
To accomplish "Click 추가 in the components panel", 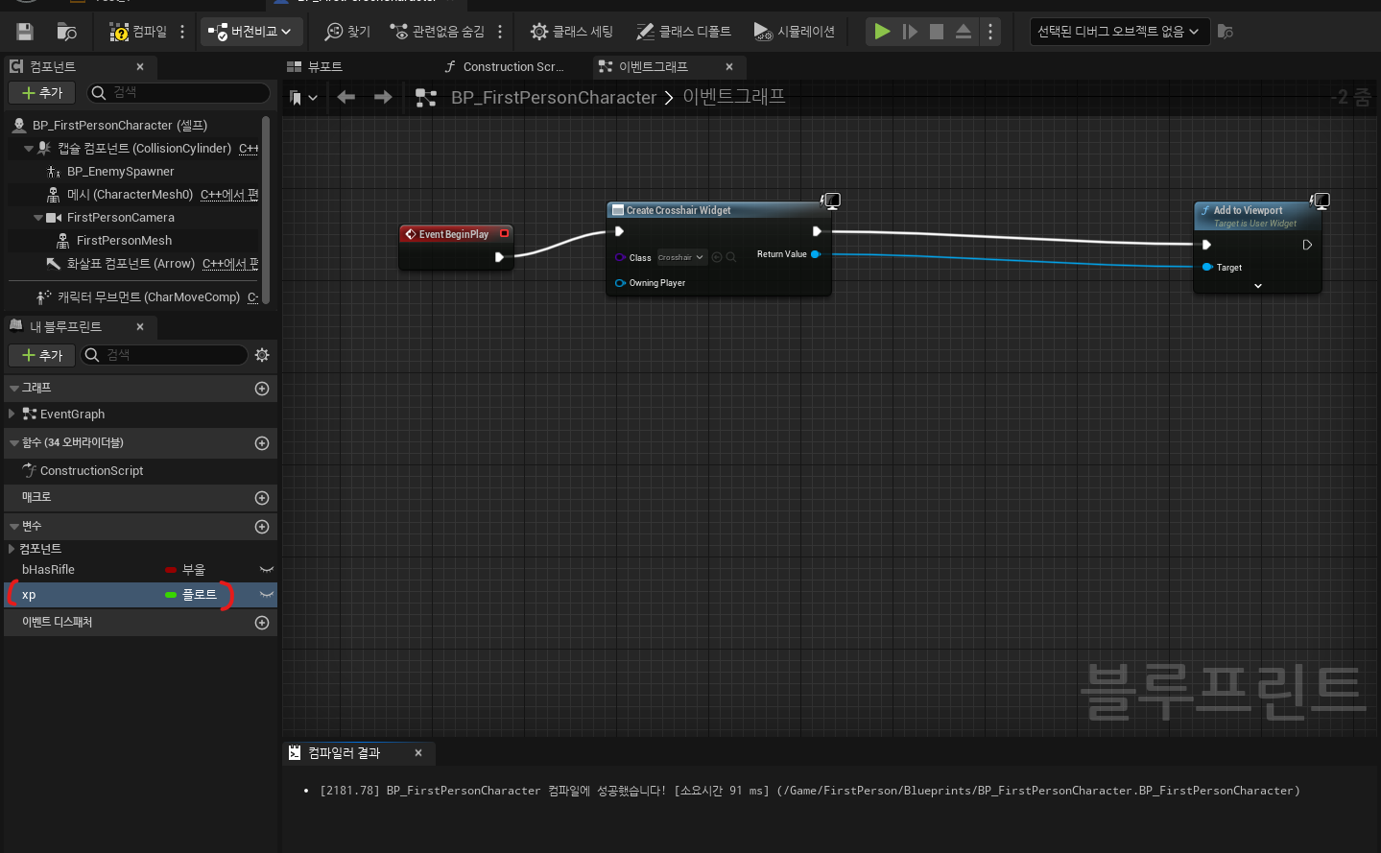I will tap(42, 93).
